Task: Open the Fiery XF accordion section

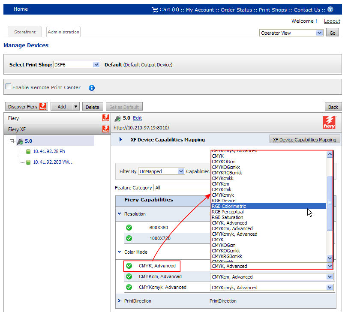Action: click(57, 129)
